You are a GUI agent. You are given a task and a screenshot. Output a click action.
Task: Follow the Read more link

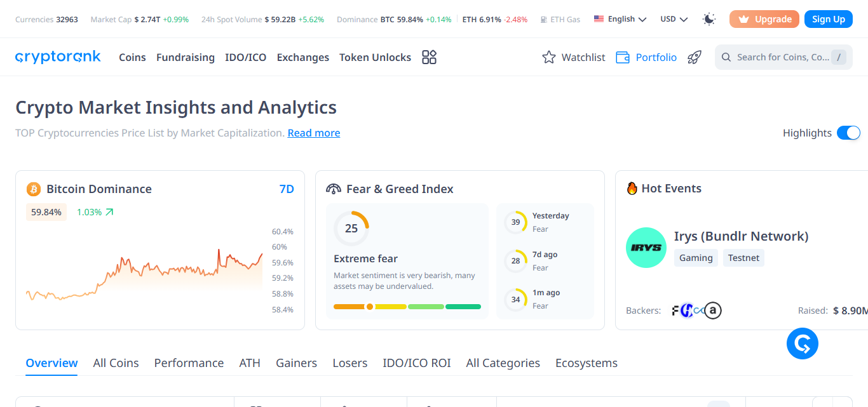click(x=314, y=133)
